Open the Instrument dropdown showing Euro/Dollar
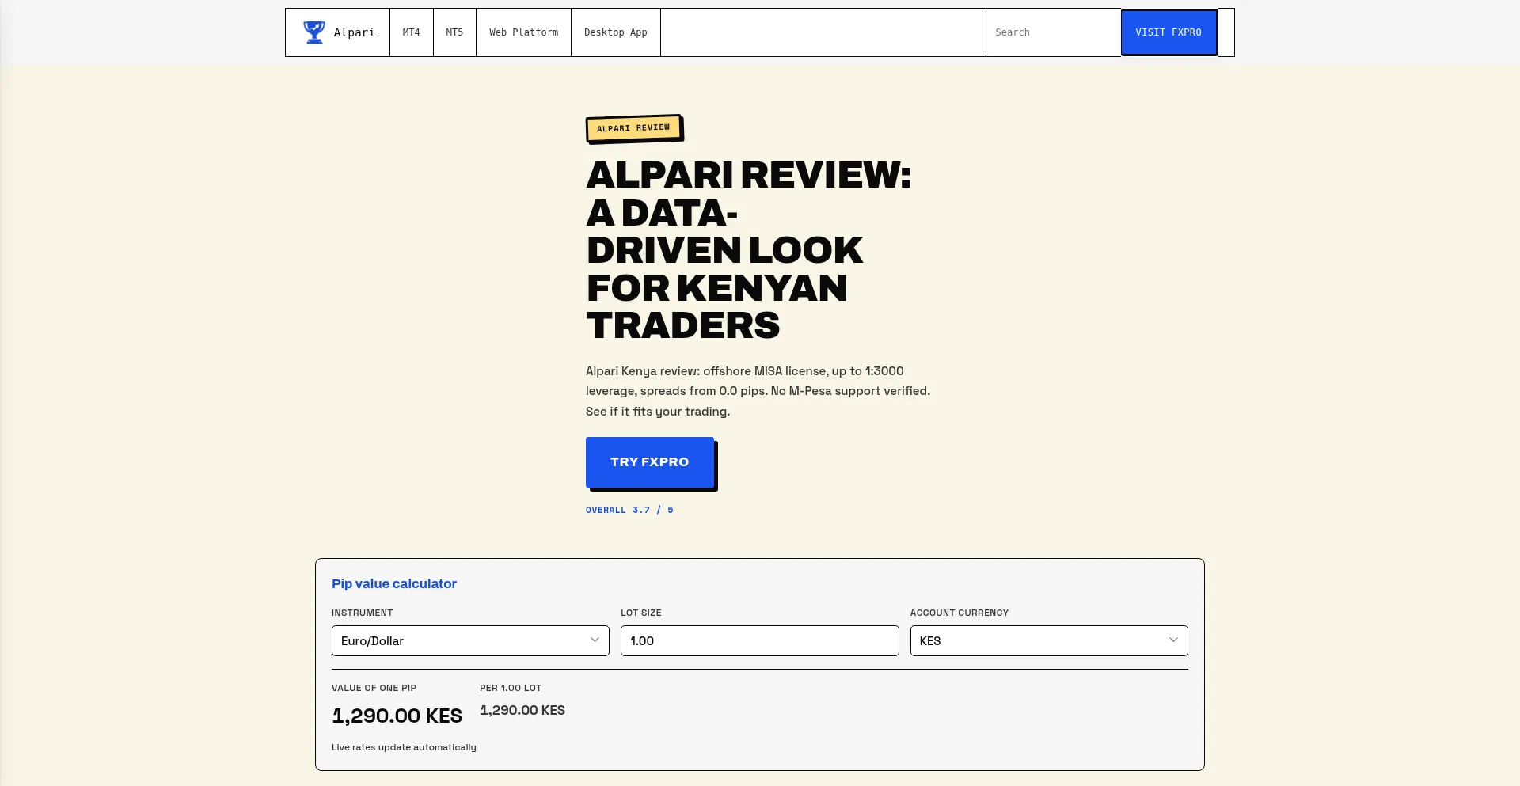This screenshot has height=786, width=1520. pos(470,640)
